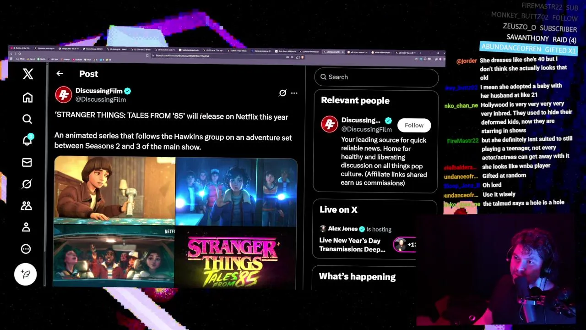This screenshot has width=586, height=330.
Task: Open DiscussingFilm name link on the post
Action: click(x=99, y=91)
